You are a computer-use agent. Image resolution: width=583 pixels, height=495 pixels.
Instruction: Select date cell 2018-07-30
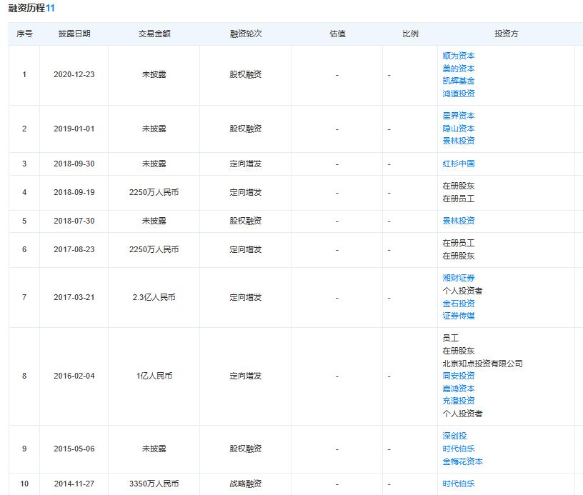[x=74, y=221]
